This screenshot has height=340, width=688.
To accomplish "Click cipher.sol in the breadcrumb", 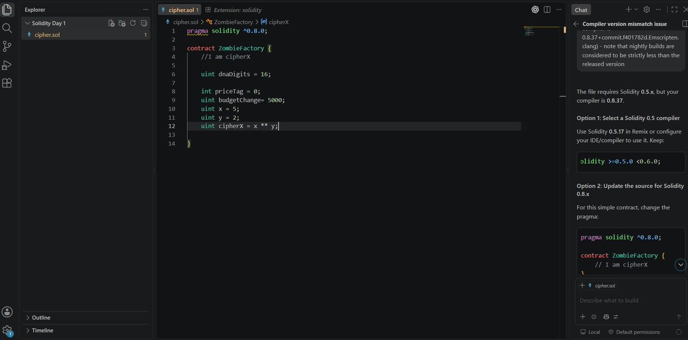I will pos(185,22).
